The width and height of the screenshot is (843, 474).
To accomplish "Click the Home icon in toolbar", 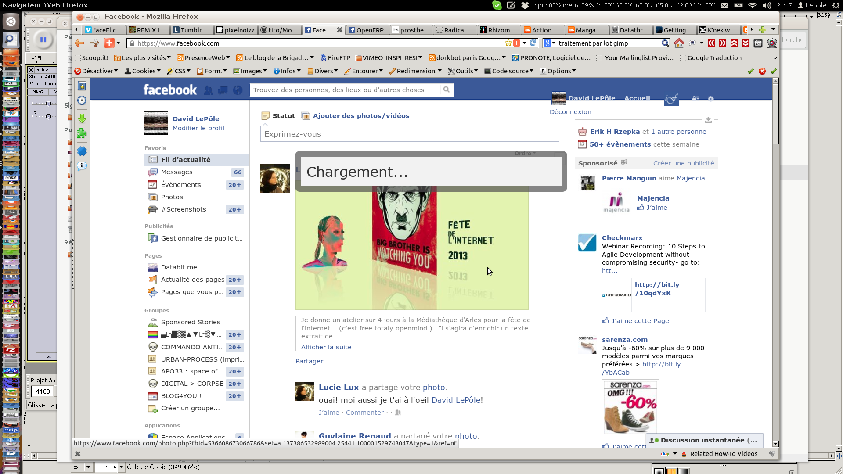I will pyautogui.click(x=679, y=43).
